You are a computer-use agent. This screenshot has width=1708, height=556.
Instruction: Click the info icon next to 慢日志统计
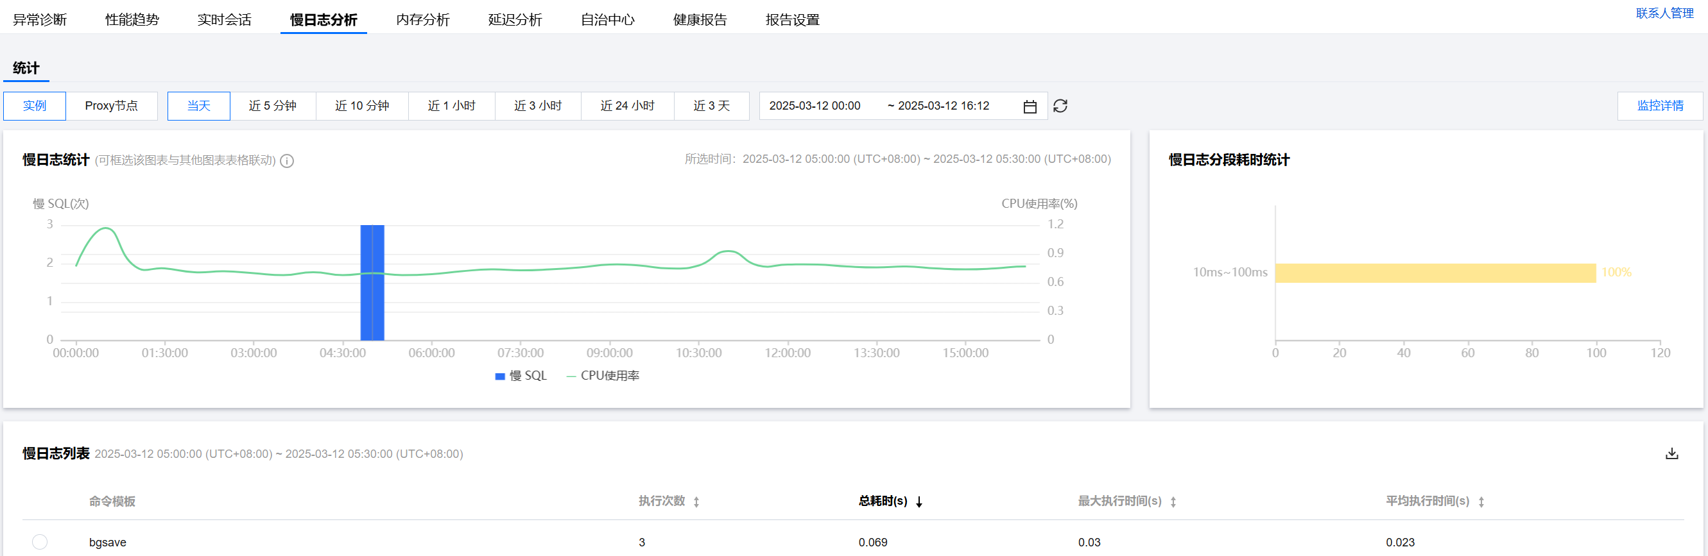(286, 161)
